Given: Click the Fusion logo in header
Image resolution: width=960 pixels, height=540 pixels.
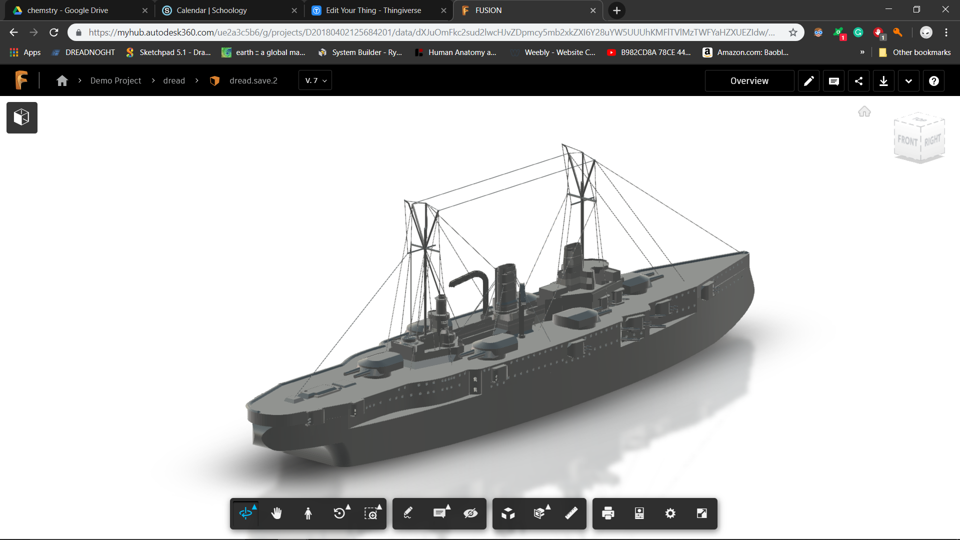Looking at the screenshot, I should click(x=21, y=80).
